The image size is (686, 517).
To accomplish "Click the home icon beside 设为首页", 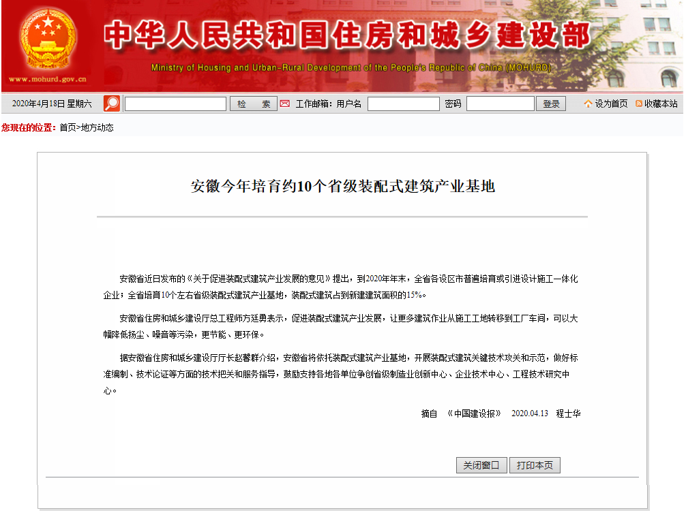I will click(x=588, y=104).
